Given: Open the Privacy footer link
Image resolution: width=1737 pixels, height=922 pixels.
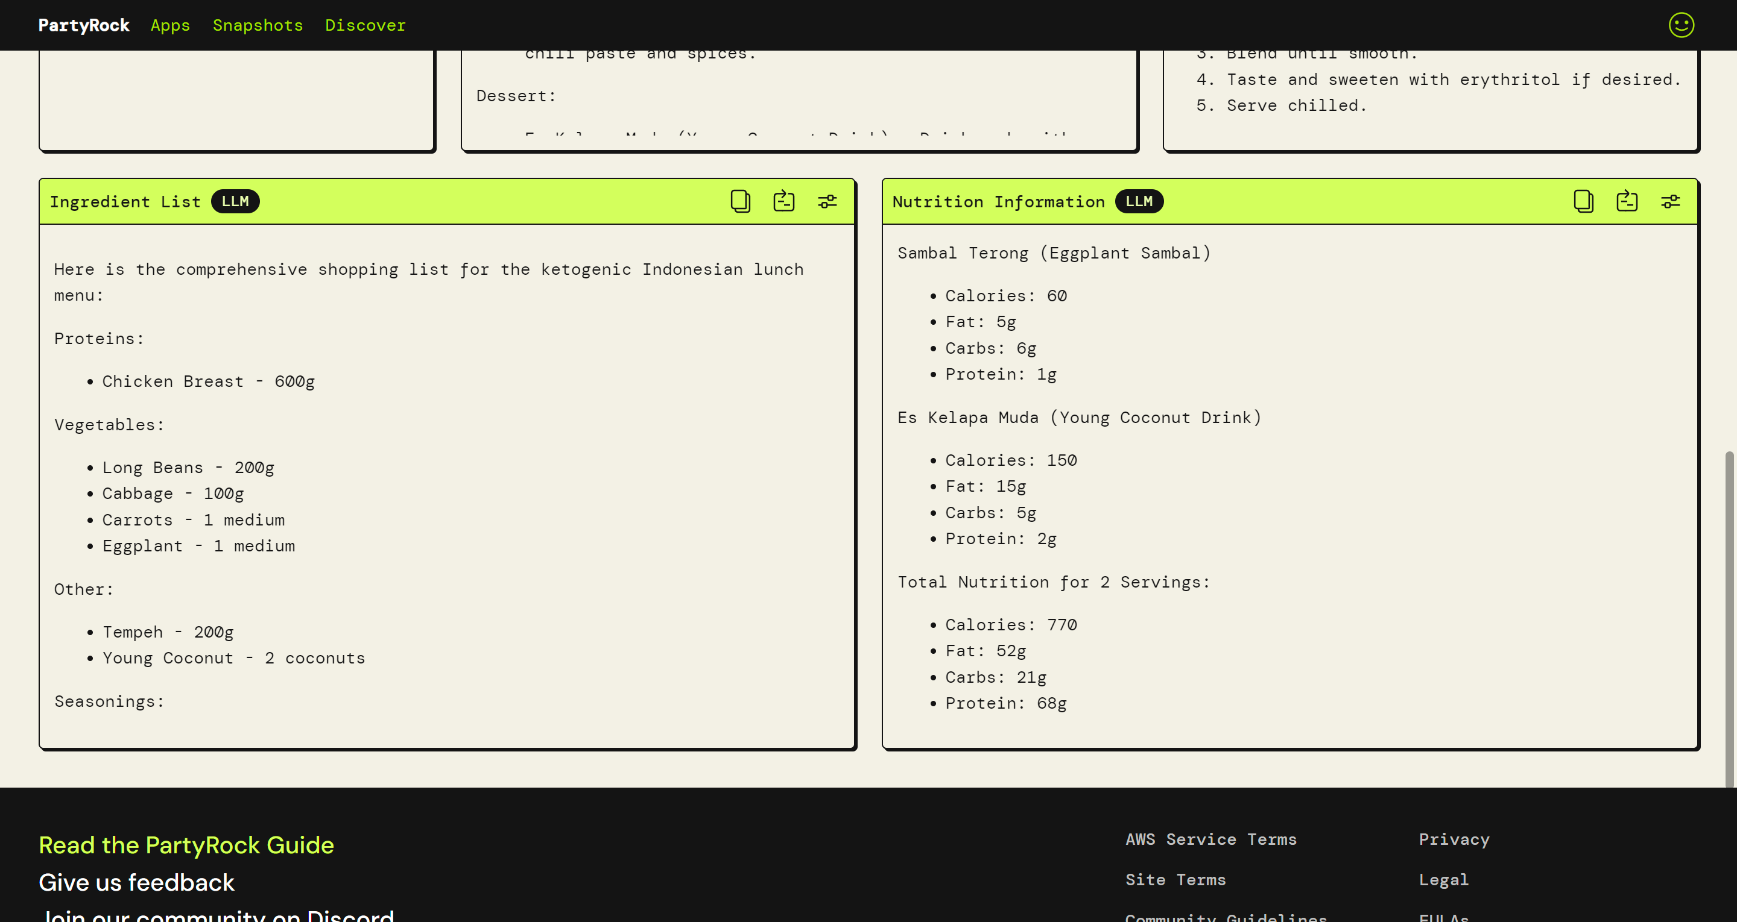Looking at the screenshot, I should [1454, 839].
